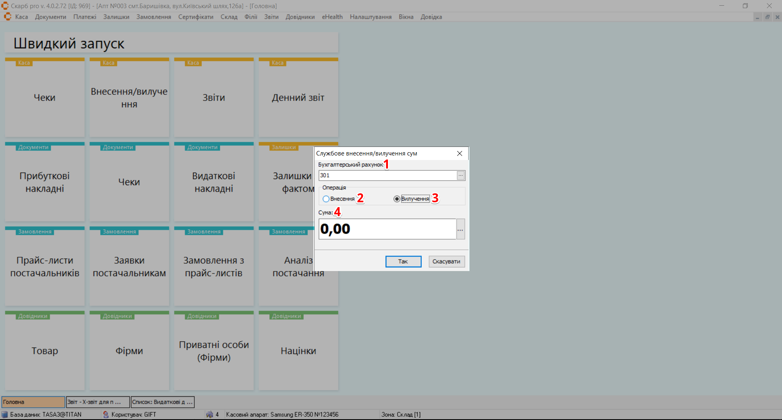Screen dimensions: 782x420
Task: Select the Вилучення radio option
Action: point(397,199)
